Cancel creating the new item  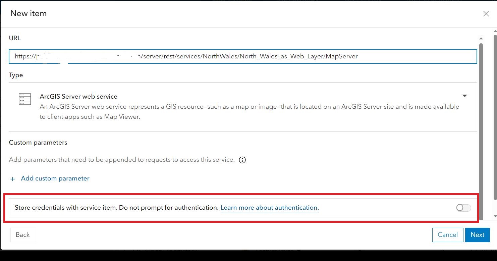448,235
